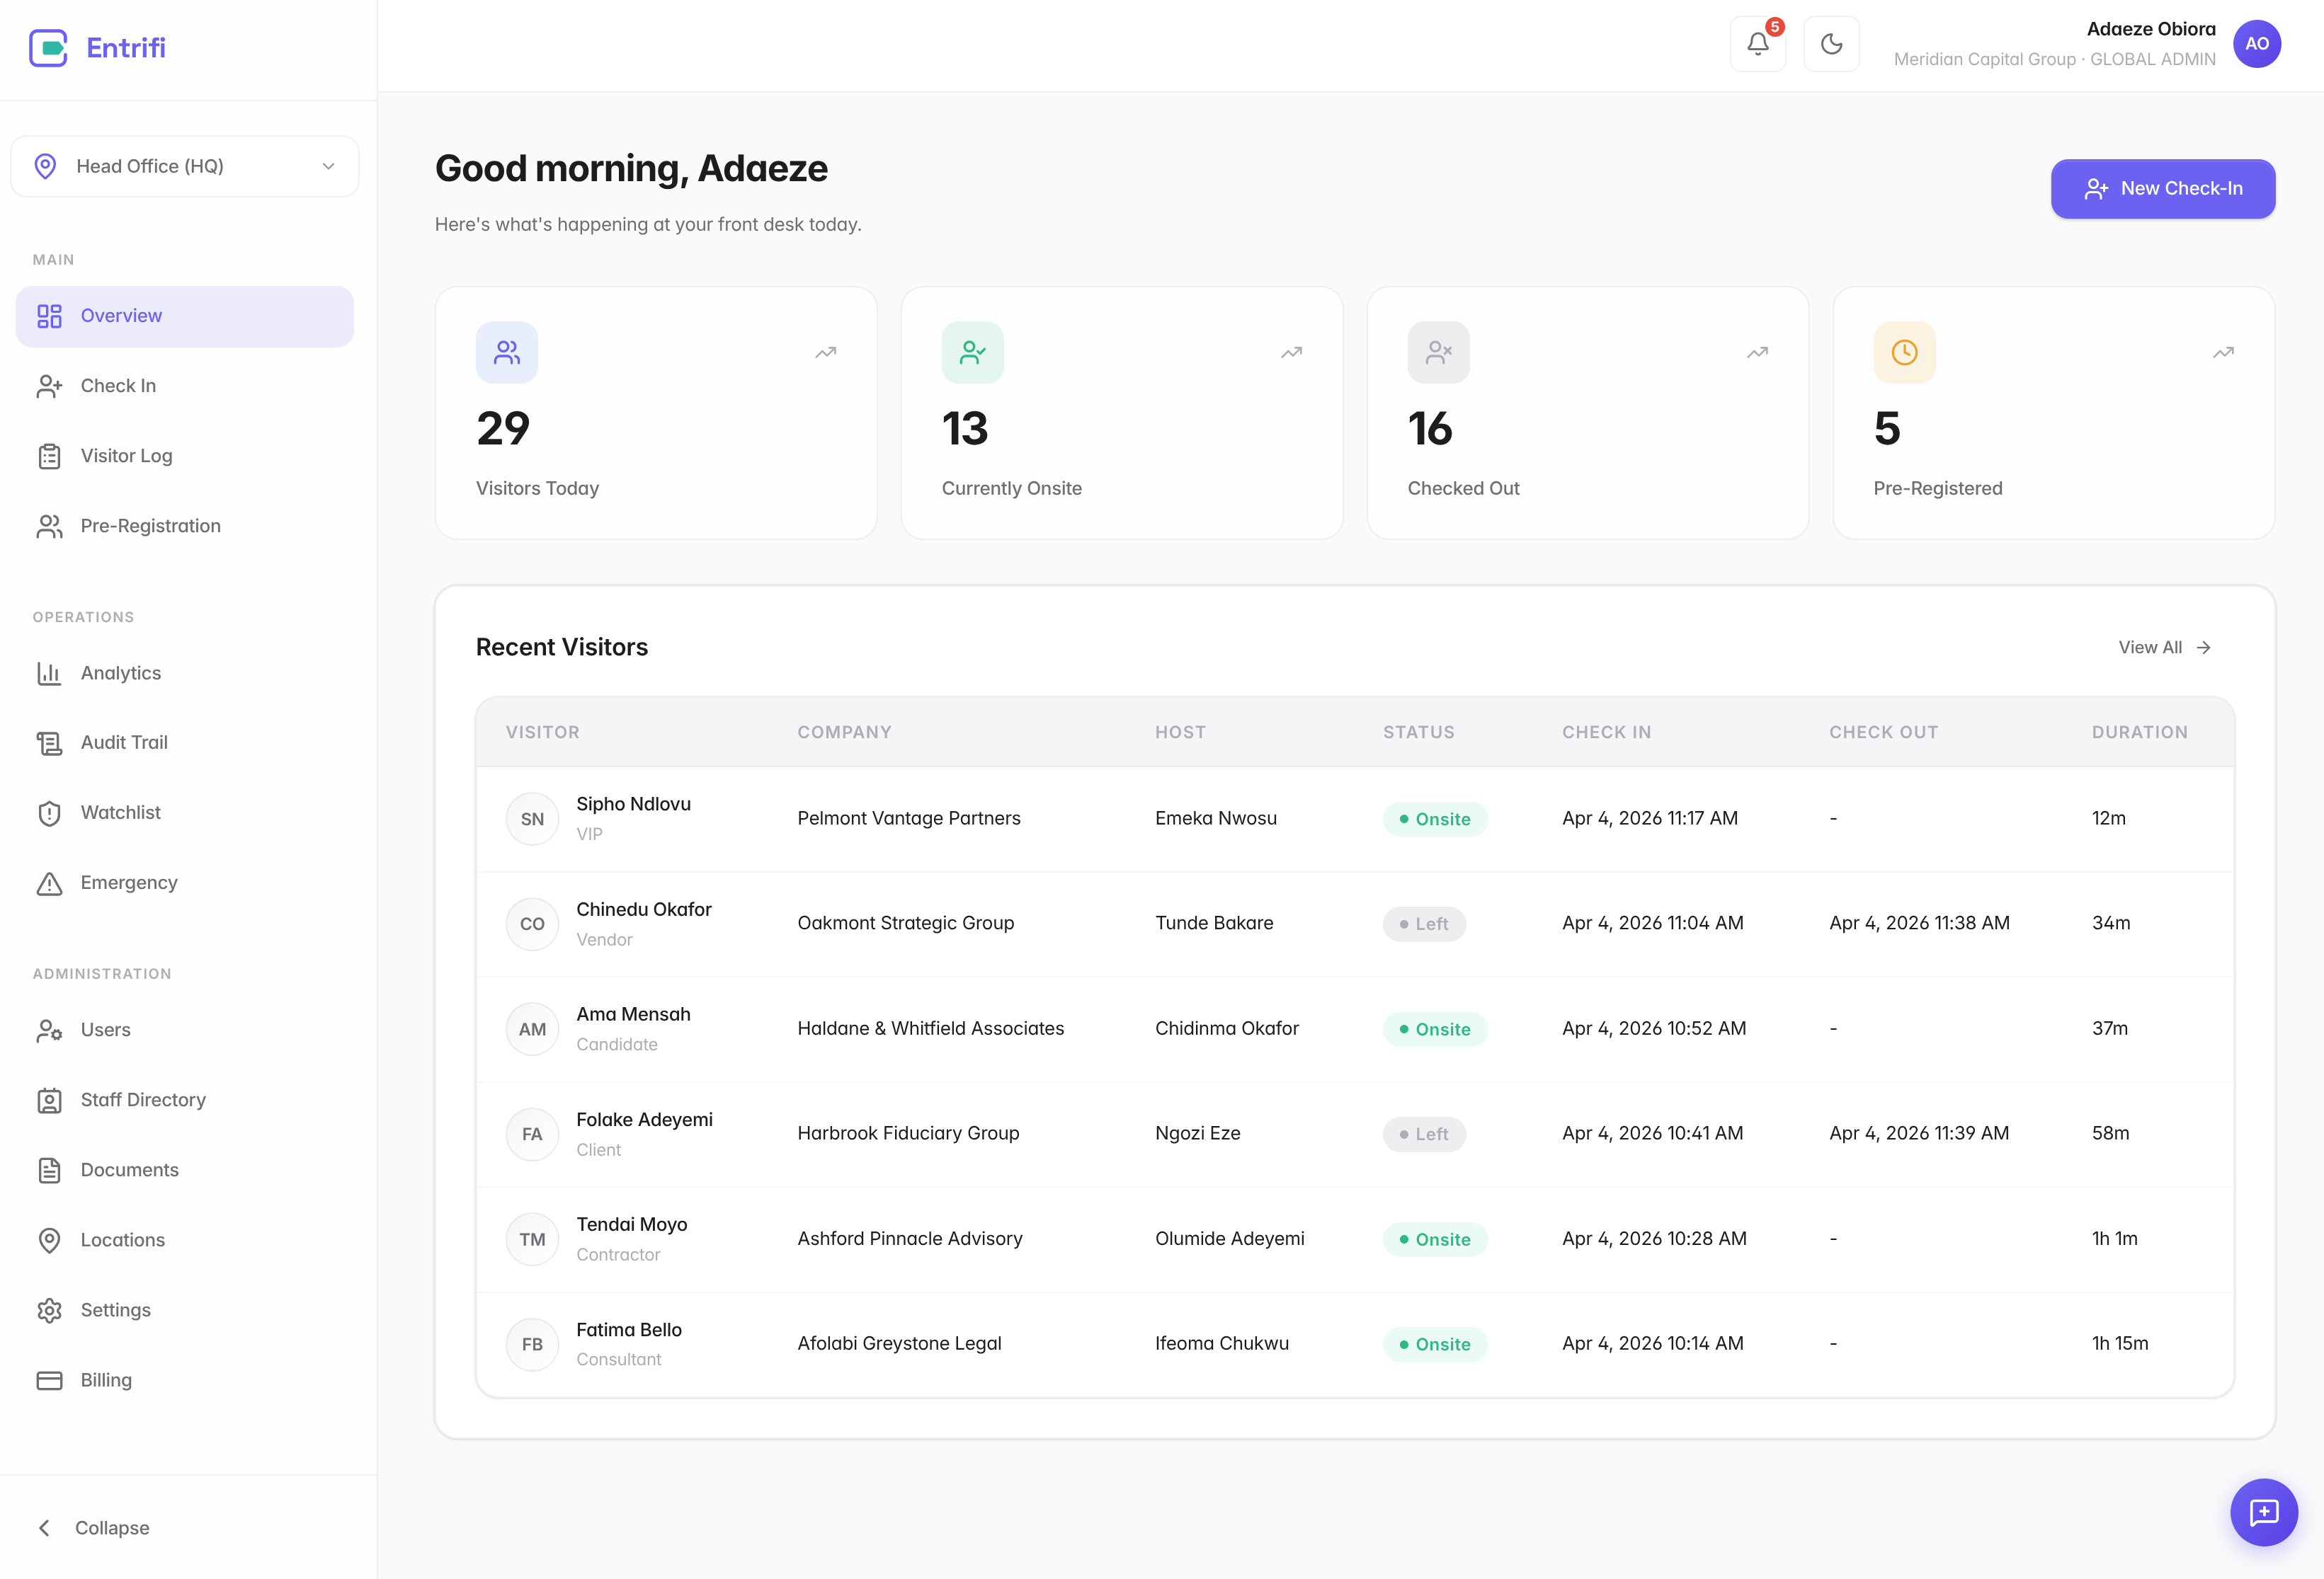Click the Currently Onsite person-check icon
This screenshot has width=2324, height=1579.
pyautogui.click(x=972, y=352)
